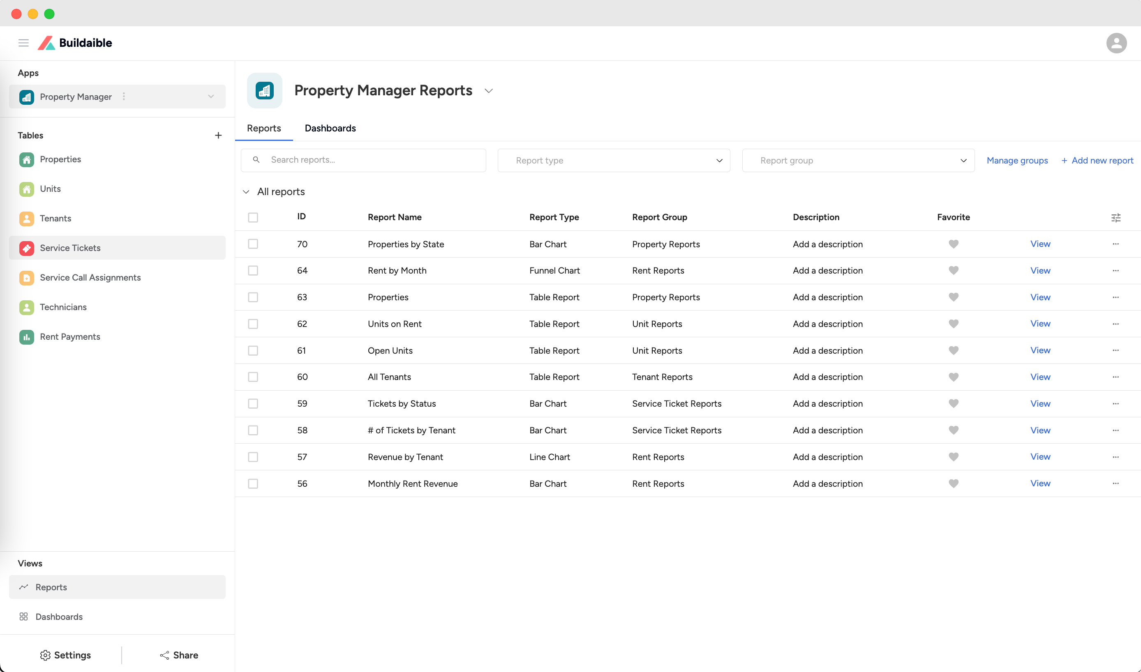The height and width of the screenshot is (672, 1141).
Task: Click the Favorite column header
Action: pyautogui.click(x=954, y=217)
